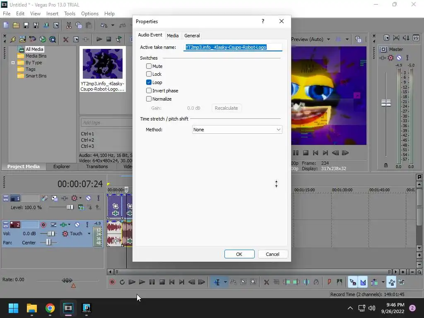Expand the By Type media folder
This screenshot has height=318, width=424.
(x=13, y=63)
